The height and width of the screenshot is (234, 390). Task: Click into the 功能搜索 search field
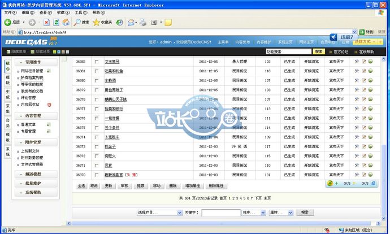pyautogui.click(x=289, y=51)
